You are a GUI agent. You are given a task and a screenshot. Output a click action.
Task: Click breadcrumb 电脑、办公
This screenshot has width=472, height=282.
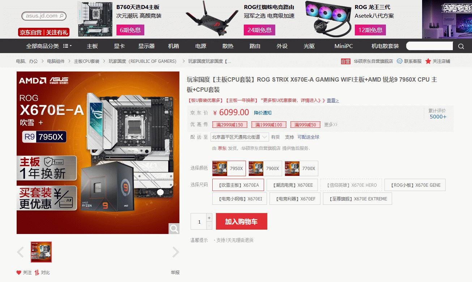point(27,61)
